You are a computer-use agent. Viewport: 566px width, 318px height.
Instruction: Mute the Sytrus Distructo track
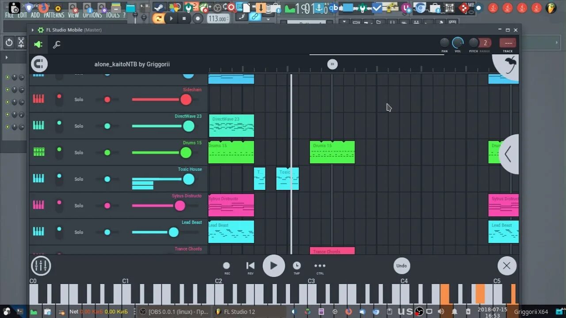(59, 205)
